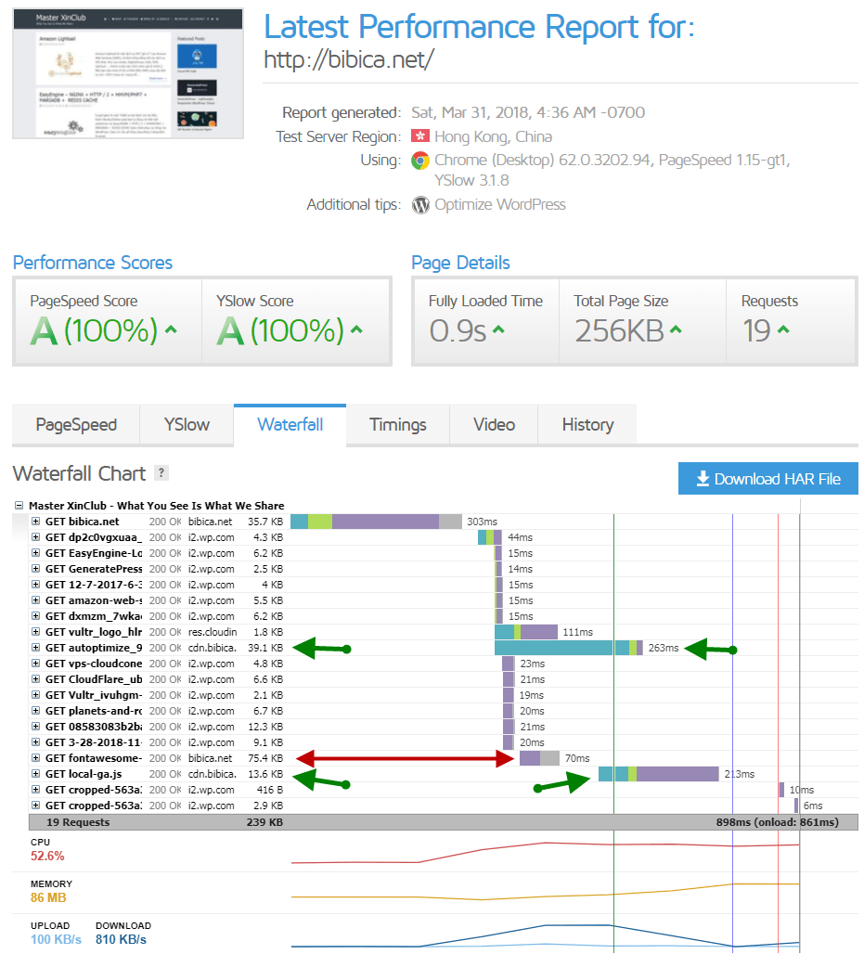Screen dimensions: 864x954
Task: Click the site screenshot thumbnail
Action: coord(128,73)
